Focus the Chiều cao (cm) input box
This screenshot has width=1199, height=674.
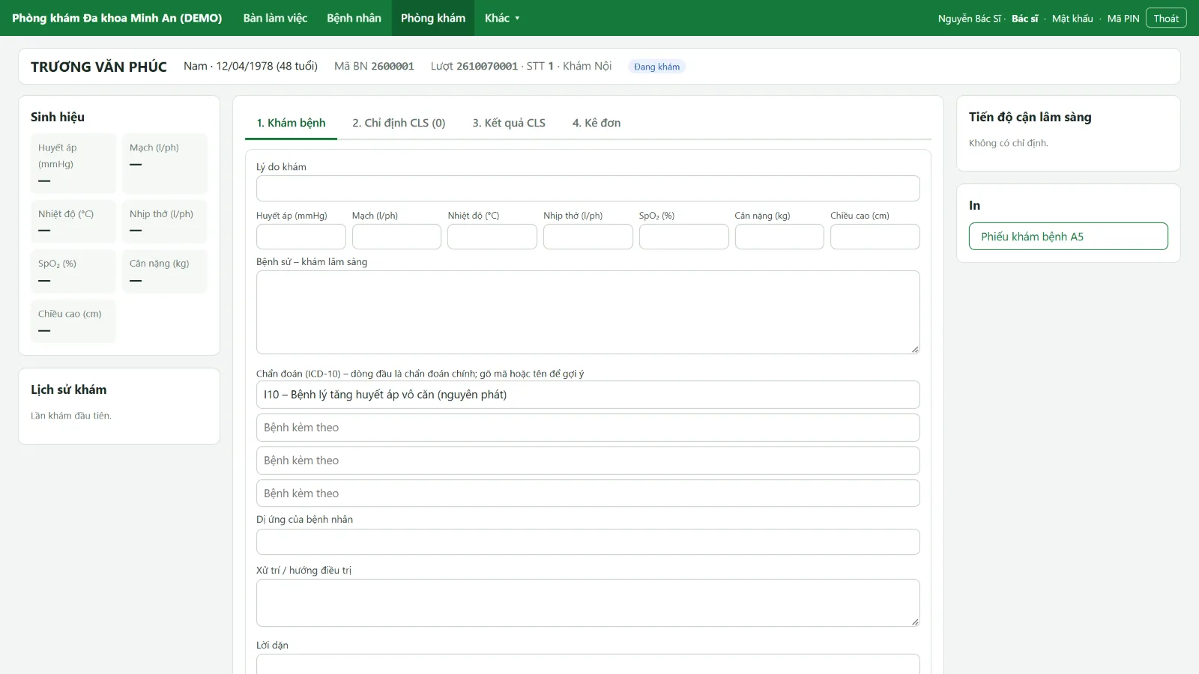875,237
